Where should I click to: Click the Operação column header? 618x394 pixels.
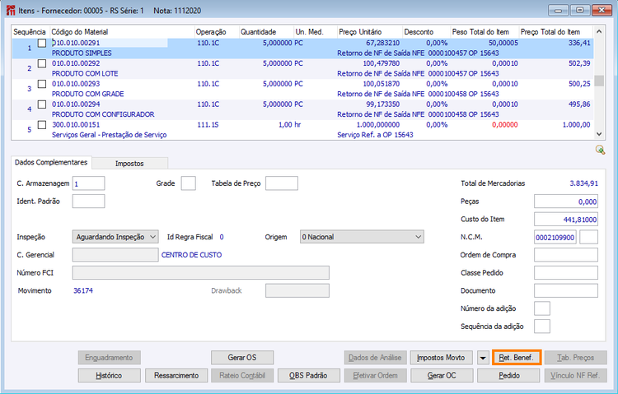[217, 32]
